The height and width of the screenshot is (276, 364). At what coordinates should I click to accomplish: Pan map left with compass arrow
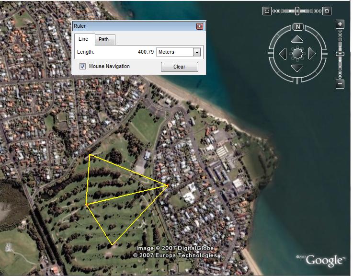tap(283, 54)
